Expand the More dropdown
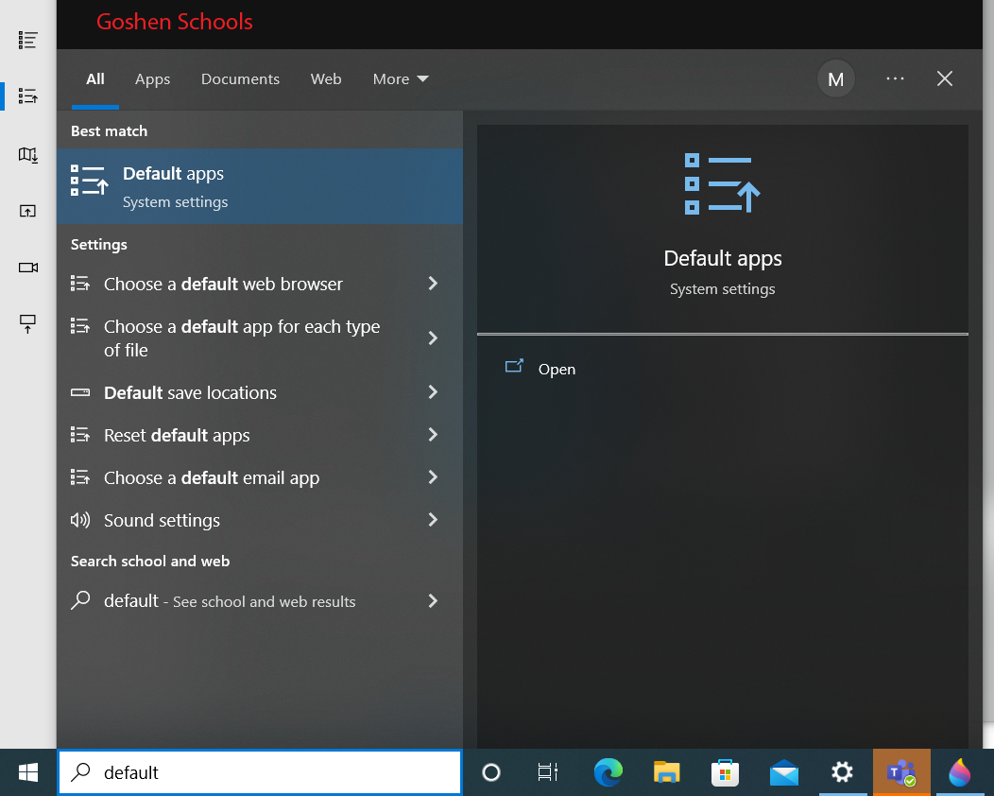 tap(401, 78)
